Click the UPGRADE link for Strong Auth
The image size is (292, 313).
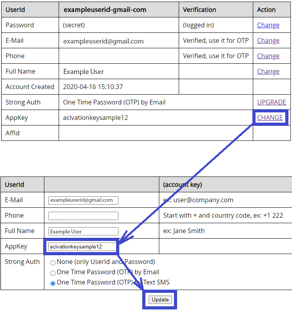point(271,102)
